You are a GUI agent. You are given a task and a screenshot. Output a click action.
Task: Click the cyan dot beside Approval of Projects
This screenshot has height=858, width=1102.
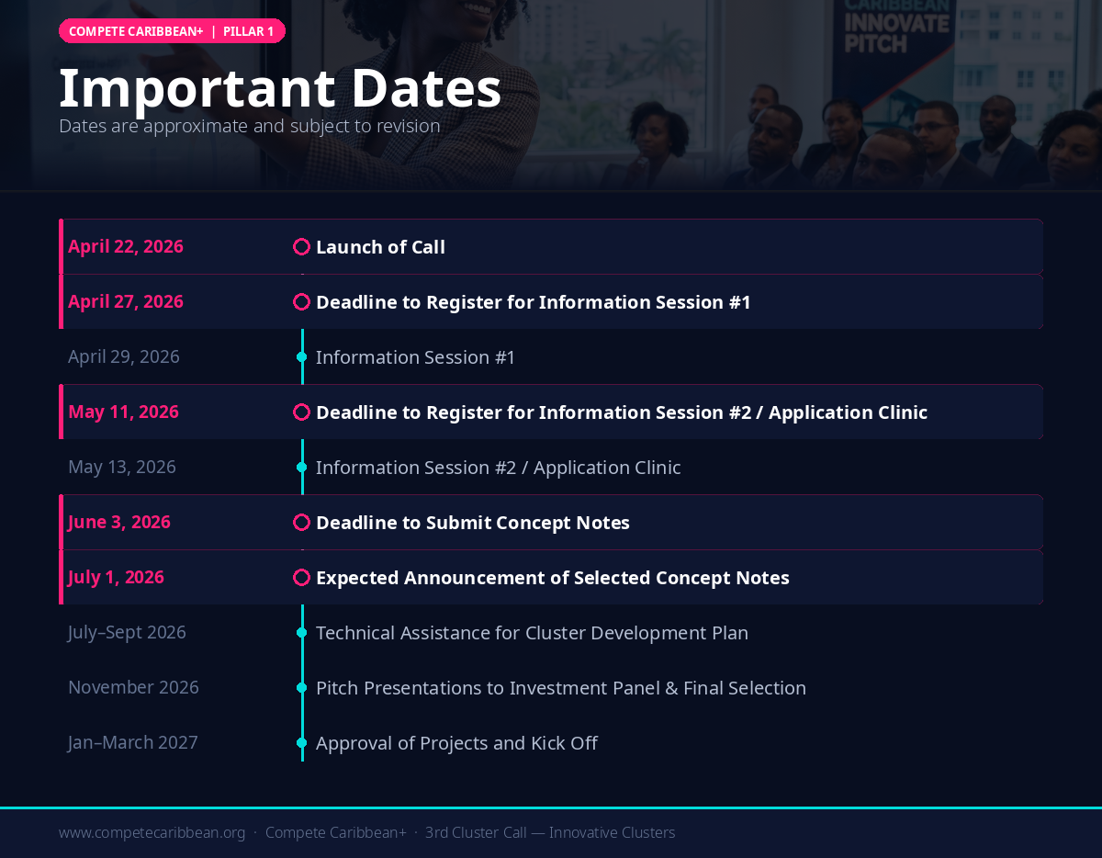(301, 742)
